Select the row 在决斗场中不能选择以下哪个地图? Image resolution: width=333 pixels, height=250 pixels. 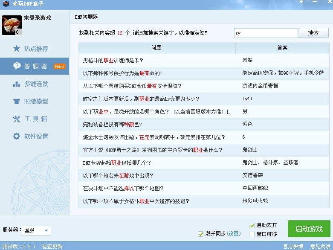(x=204, y=188)
